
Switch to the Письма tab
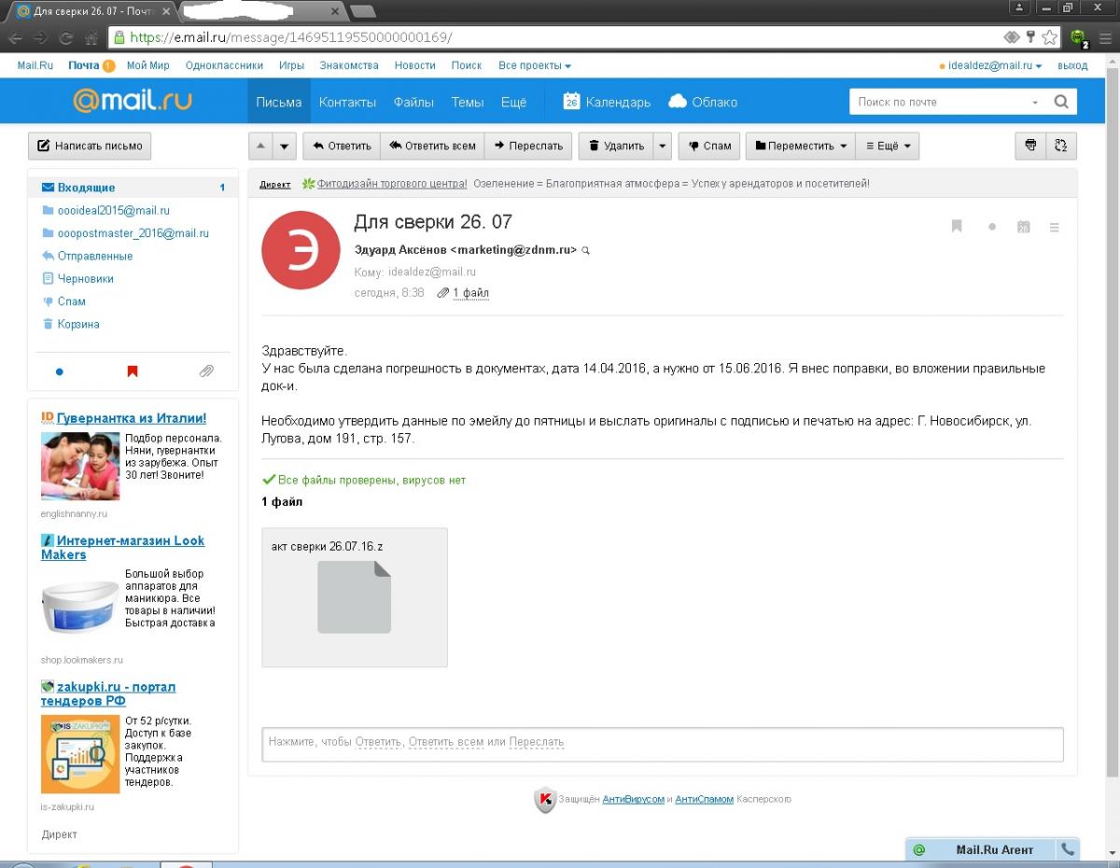pyautogui.click(x=279, y=102)
